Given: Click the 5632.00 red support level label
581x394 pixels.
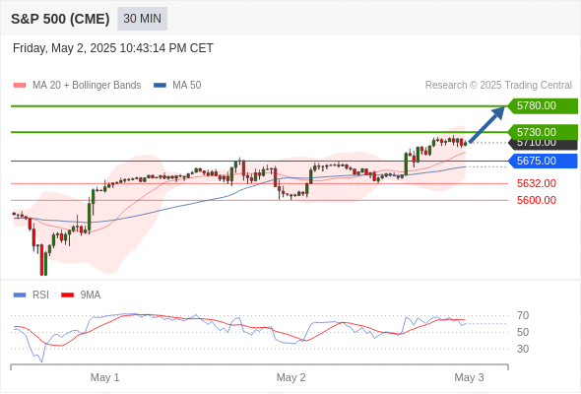Looking at the screenshot, I should 537,183.
